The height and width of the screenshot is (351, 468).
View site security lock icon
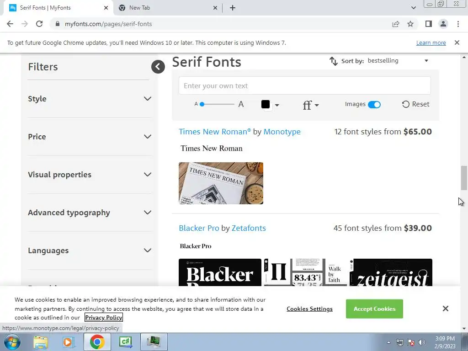tap(58, 24)
